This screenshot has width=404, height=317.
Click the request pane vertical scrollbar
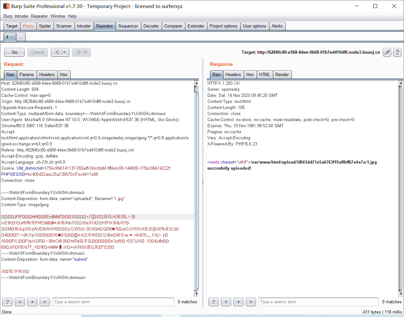pyautogui.click(x=197, y=189)
